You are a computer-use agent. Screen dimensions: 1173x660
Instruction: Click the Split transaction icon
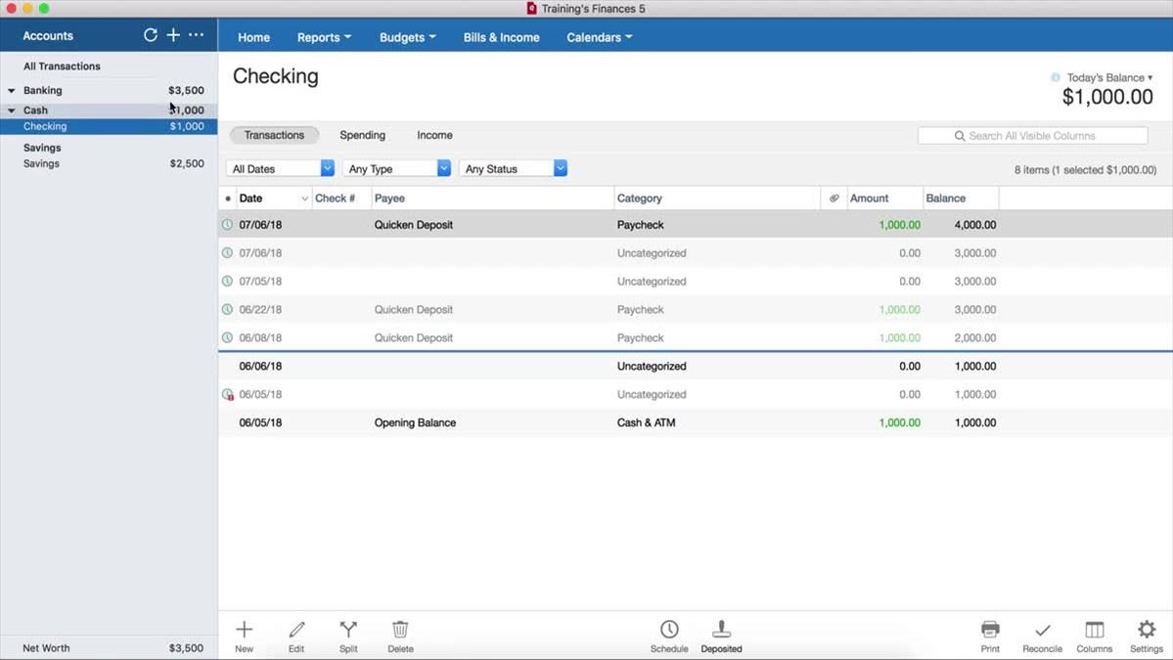coord(348,630)
